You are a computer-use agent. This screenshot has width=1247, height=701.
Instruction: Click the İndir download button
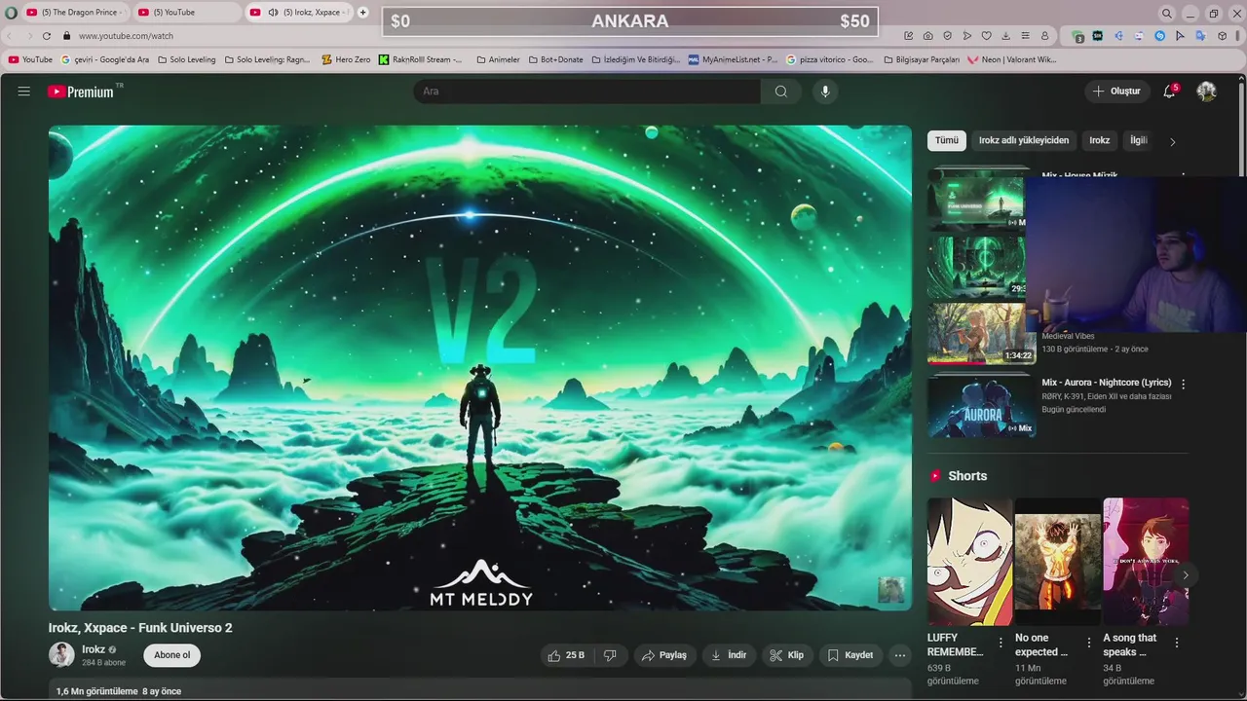[x=730, y=655]
